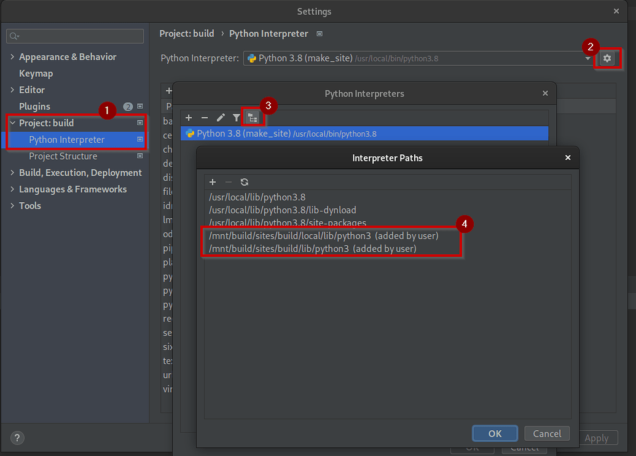Click the pencil edit icon in Python Interpreters

[221, 117]
